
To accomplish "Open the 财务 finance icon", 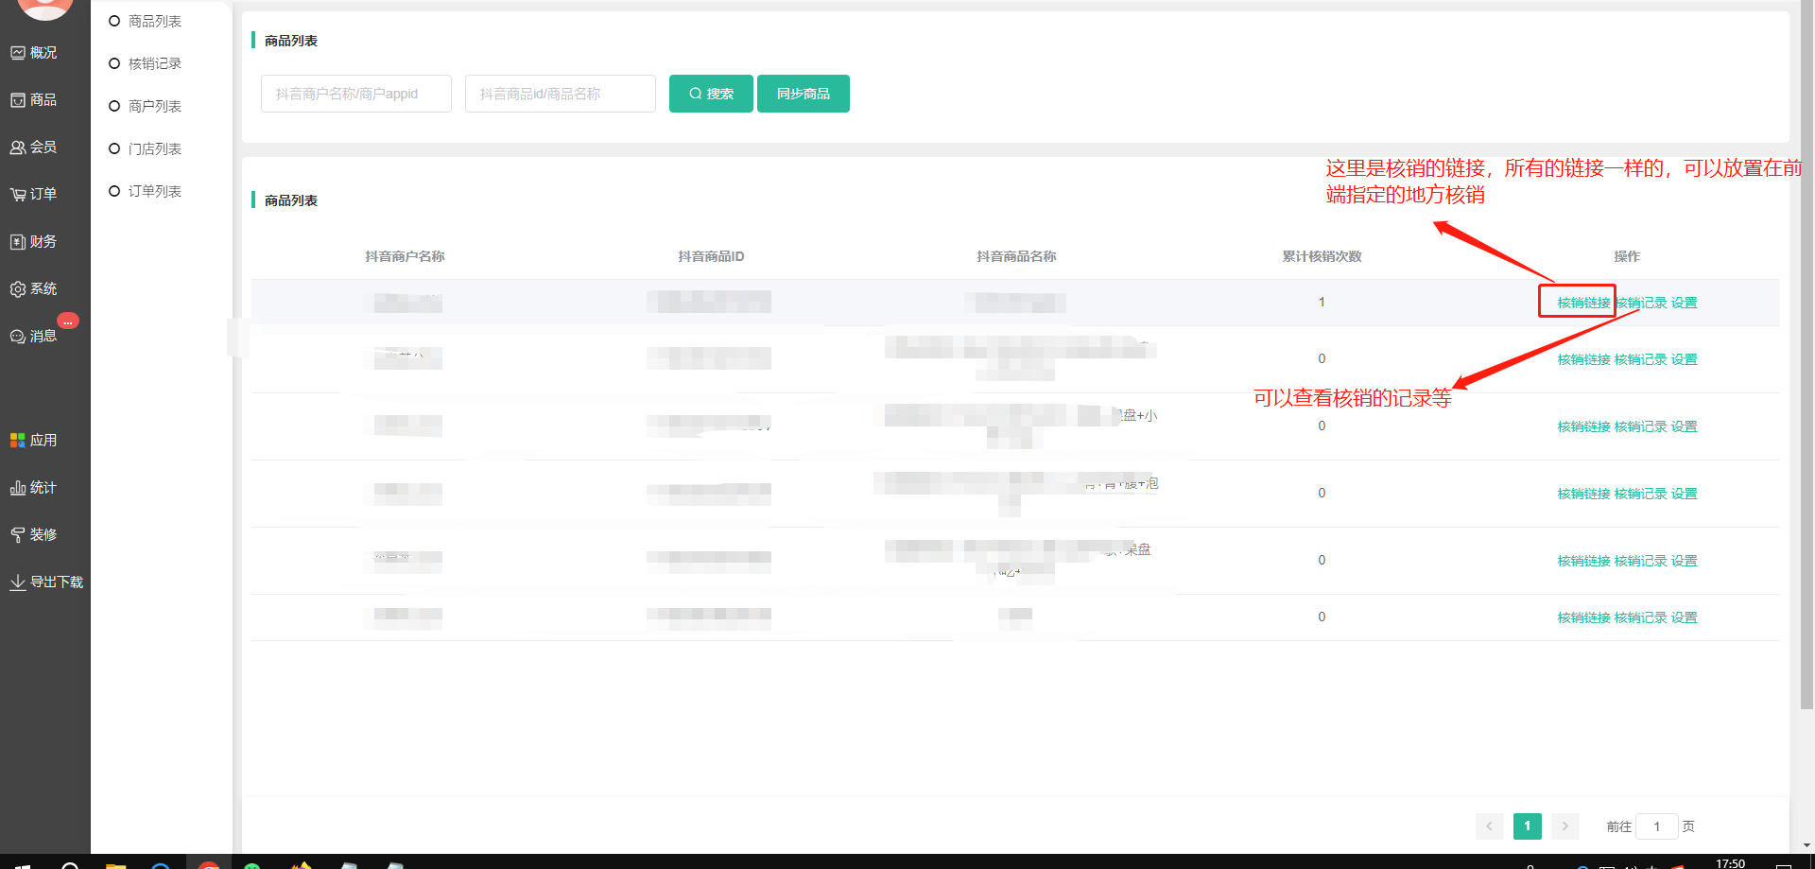I will point(18,242).
